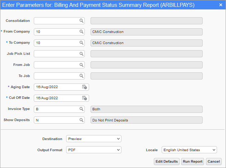Click the Invoice Type label
The width and height of the screenshot is (226, 168).
tap(19, 109)
